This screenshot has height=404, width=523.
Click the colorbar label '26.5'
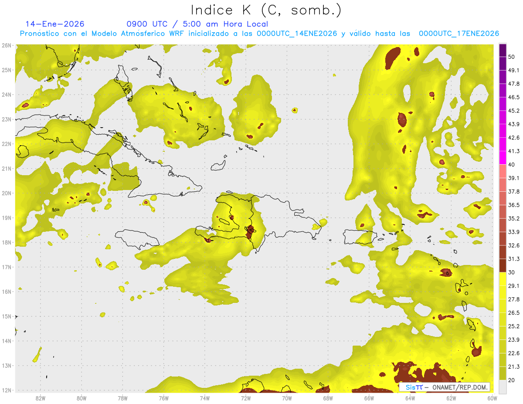(x=514, y=312)
